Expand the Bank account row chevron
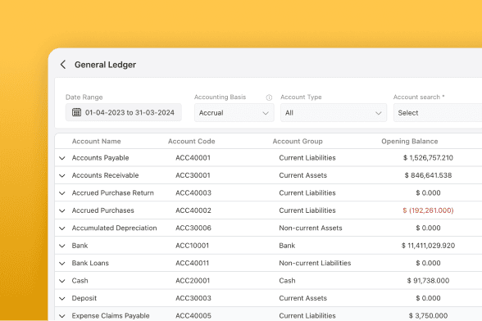This screenshot has width=482, height=321. (62, 246)
